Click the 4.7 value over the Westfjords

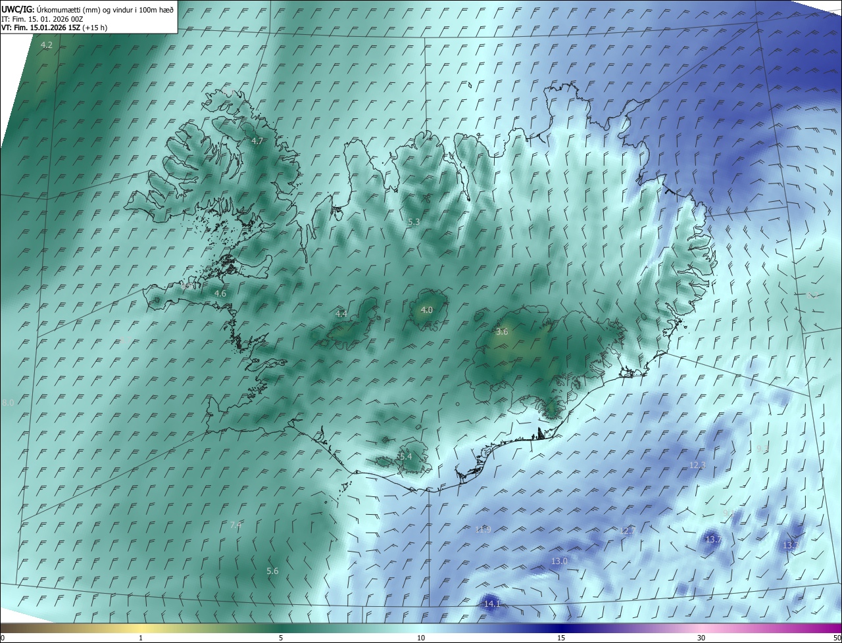tap(257, 141)
